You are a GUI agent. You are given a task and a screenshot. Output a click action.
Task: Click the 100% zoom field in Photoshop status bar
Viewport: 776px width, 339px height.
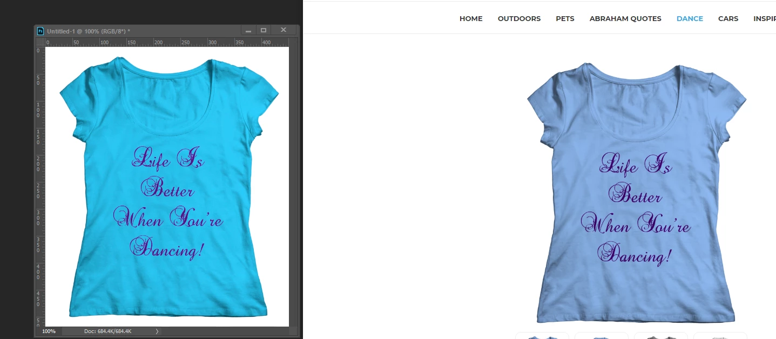coord(49,331)
